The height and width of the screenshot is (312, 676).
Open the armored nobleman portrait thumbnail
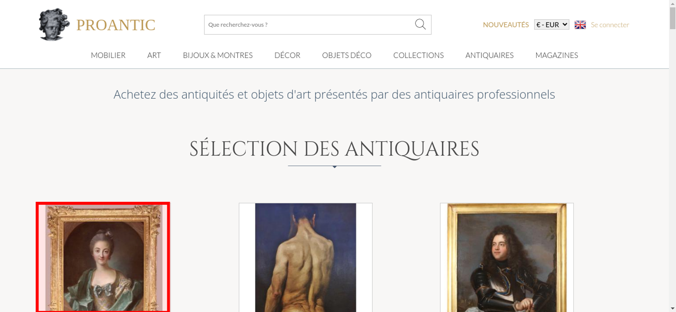tap(507, 257)
